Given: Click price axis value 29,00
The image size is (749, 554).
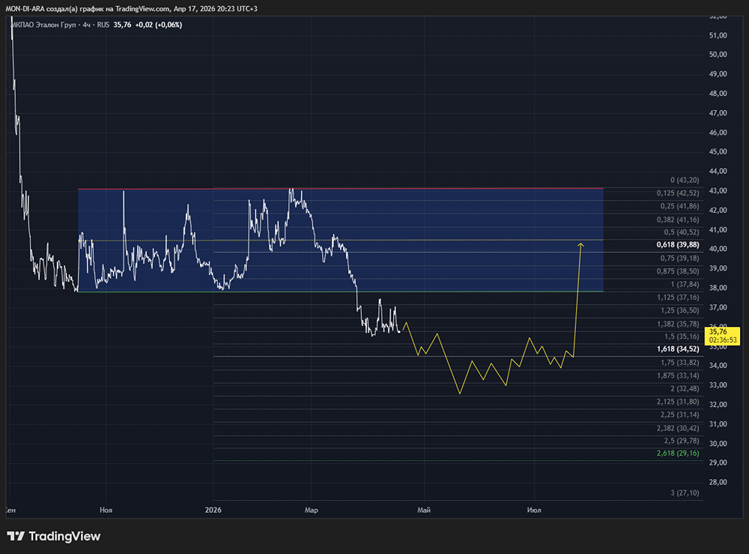Looking at the screenshot, I should pos(718,463).
